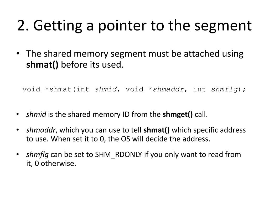Click italic 'shmflg' at bullet start
Image resolution: width=269 pixels, height=202 pixels.
(37, 155)
